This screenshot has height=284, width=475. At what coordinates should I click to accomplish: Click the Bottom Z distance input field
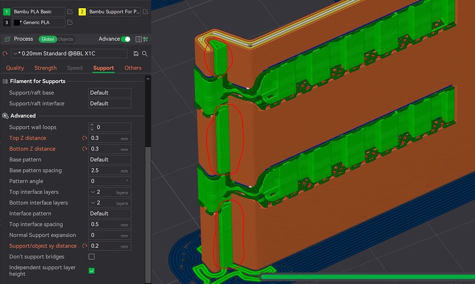tap(110, 149)
